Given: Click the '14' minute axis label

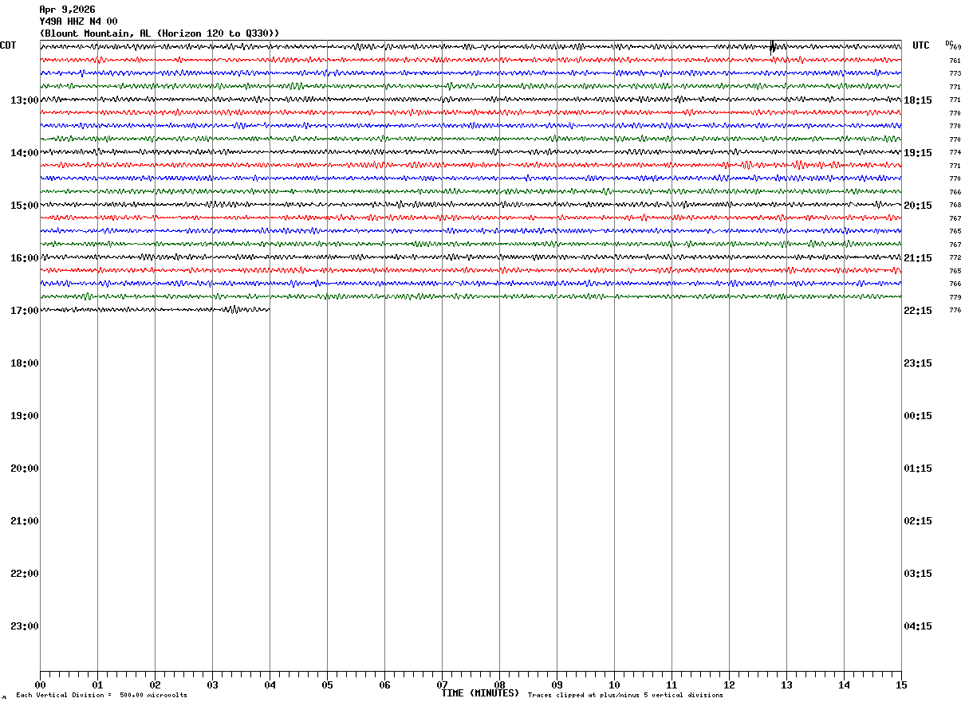Looking at the screenshot, I should (x=844, y=685).
